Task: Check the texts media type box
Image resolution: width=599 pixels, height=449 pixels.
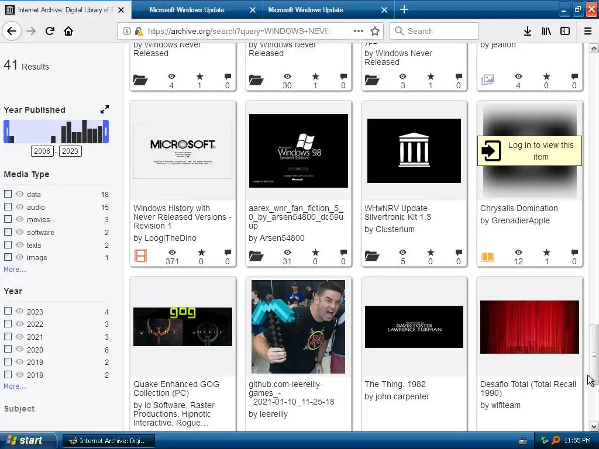Action: pyautogui.click(x=8, y=244)
